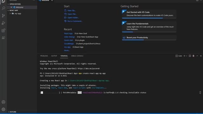Open the Accounts menu icon
Screen dimensions: 203x114
point(3,102)
